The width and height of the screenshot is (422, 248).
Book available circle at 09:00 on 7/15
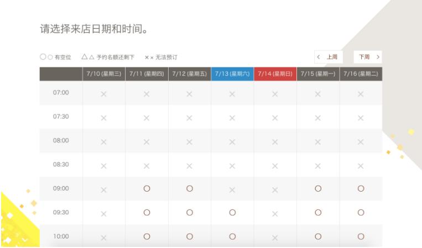click(x=318, y=188)
